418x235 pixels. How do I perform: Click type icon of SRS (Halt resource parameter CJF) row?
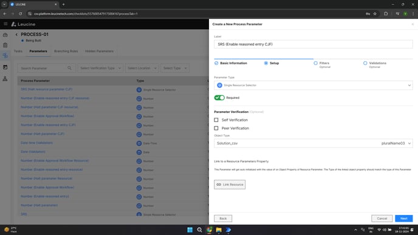(x=139, y=90)
